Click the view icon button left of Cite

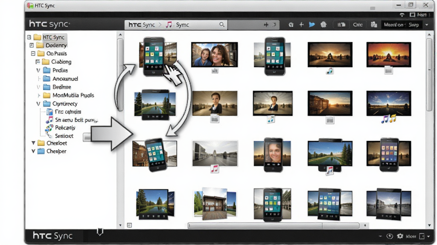click(x=341, y=25)
